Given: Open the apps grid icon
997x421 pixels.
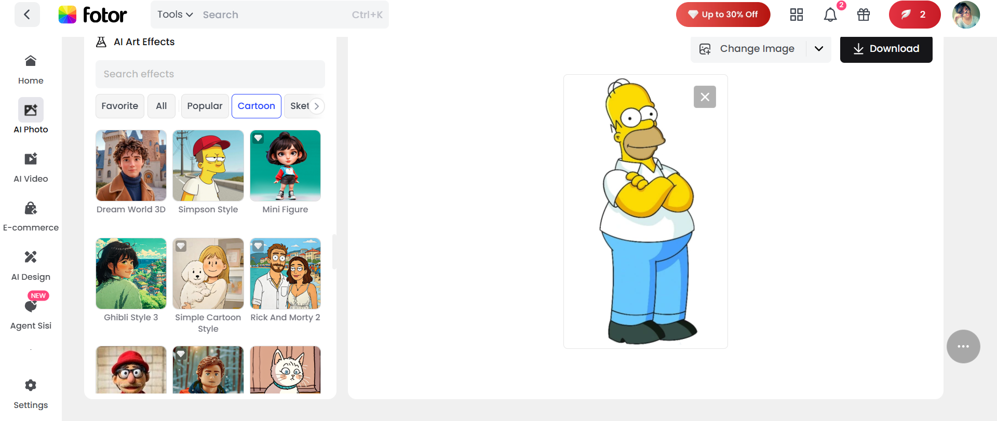Looking at the screenshot, I should [796, 15].
